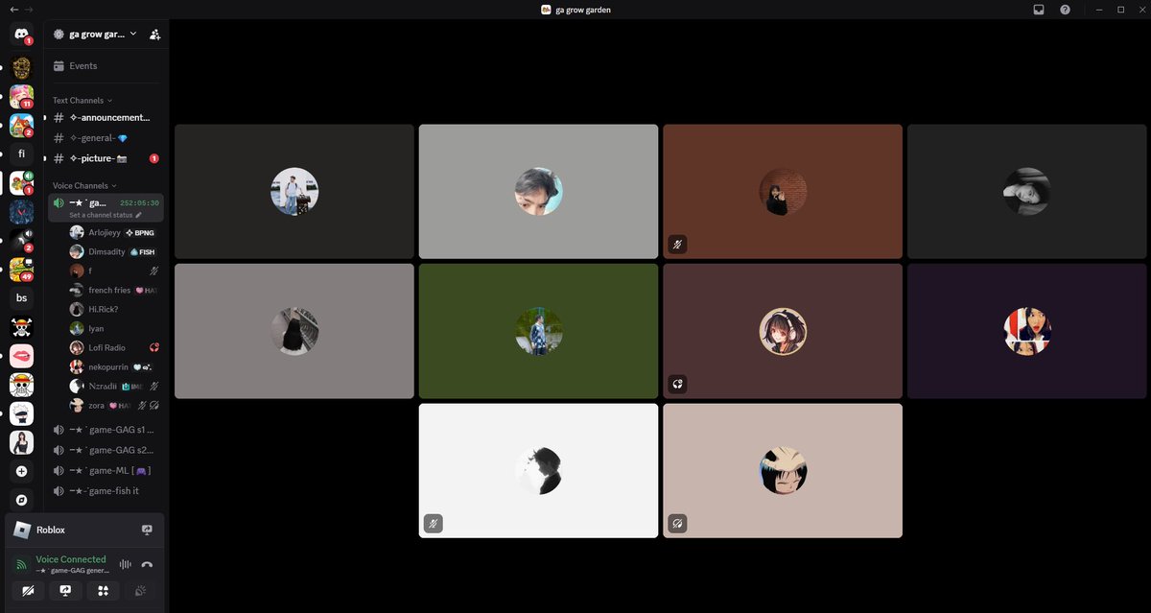Toggle the noise suppression waveform icon

point(125,564)
